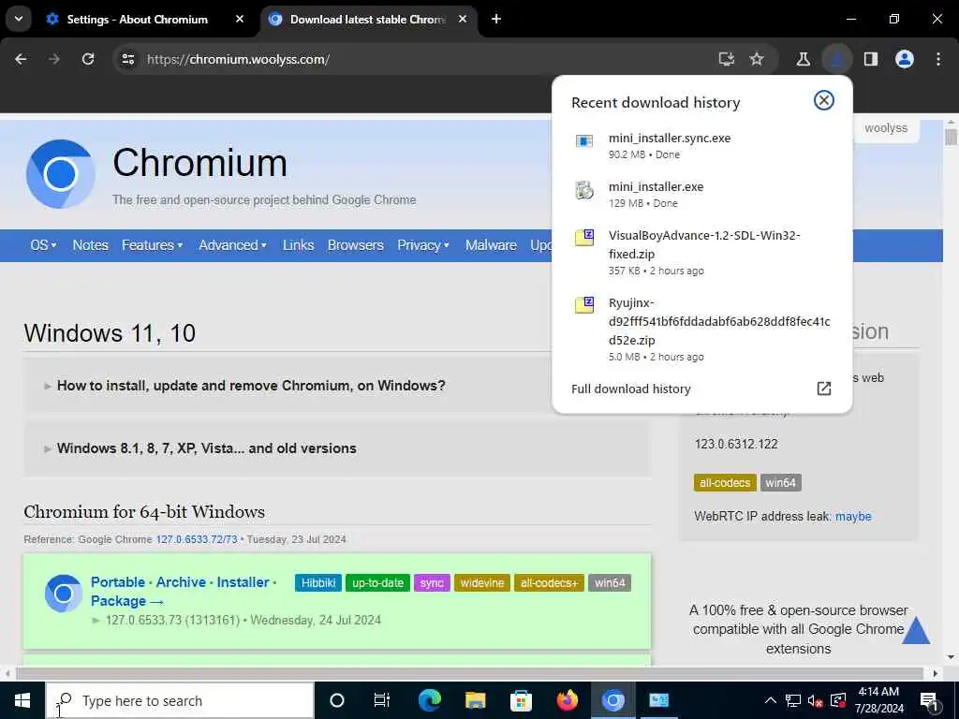Open Firefox from taskbar
The height and width of the screenshot is (719, 959).
(567, 700)
